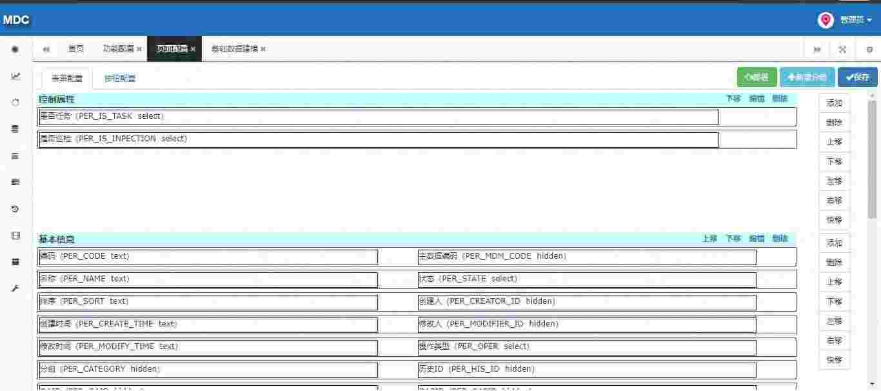Image resolution: width=881 pixels, height=391 pixels.
Task: Click 添加 button beside 控制属性 section
Action: pyautogui.click(x=835, y=103)
